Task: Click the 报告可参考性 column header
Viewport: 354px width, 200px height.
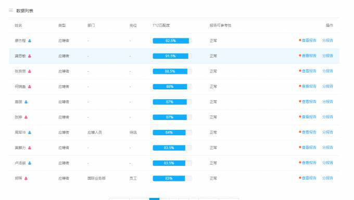Action: click(220, 25)
